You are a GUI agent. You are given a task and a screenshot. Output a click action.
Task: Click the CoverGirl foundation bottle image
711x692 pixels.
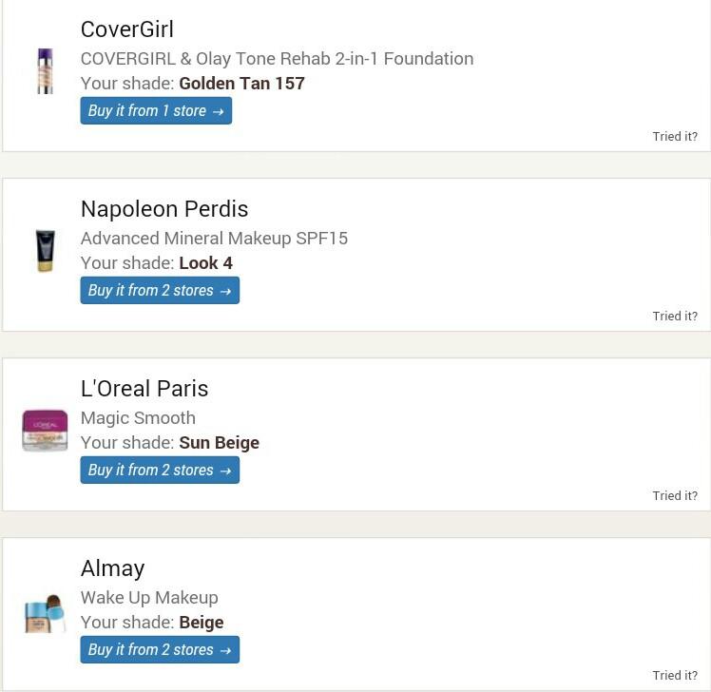tap(45, 71)
